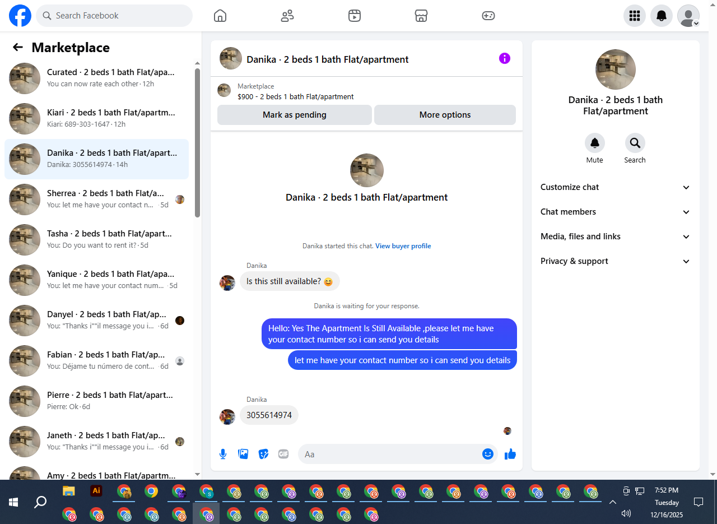Image resolution: width=717 pixels, height=524 pixels.
Task: Mute this chat using the bell button
Action: (x=595, y=143)
